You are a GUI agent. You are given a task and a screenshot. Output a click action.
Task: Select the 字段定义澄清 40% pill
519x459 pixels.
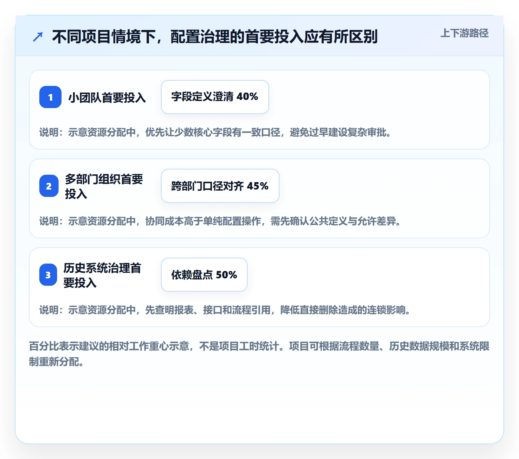[x=215, y=97]
